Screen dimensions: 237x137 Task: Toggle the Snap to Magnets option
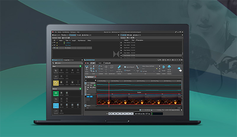(129, 67)
